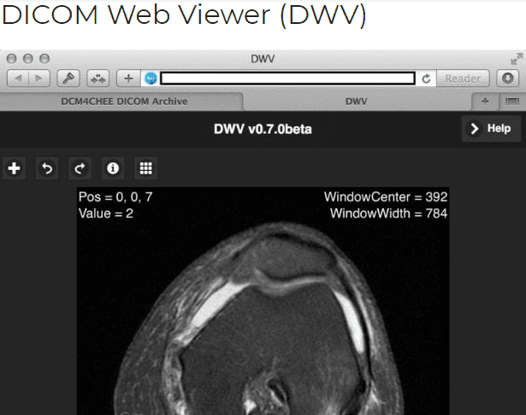Open the DICOM info tags icon
This screenshot has height=415, width=526.
pos(113,168)
